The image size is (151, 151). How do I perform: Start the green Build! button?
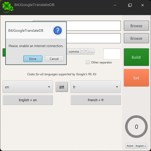click(x=136, y=57)
